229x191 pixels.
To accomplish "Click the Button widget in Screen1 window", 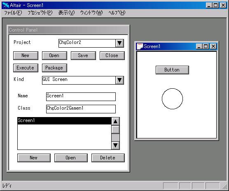I will coord(172,70).
